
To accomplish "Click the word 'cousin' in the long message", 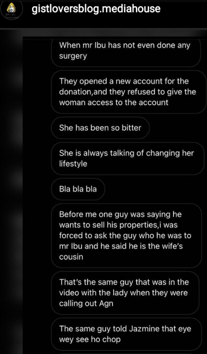I will (71, 257).
